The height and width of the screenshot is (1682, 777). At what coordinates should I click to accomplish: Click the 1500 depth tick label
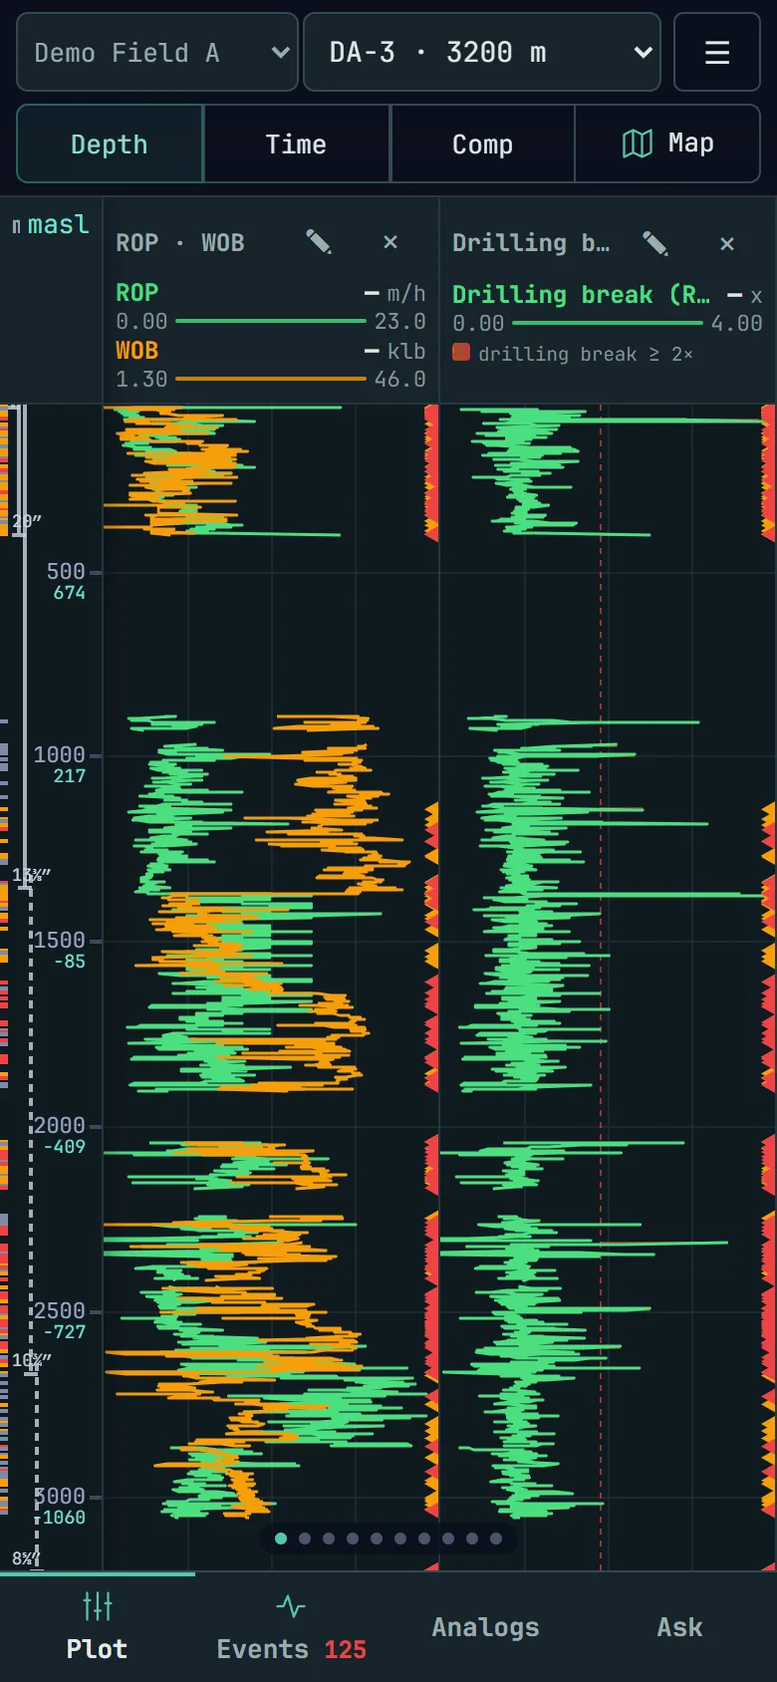click(x=60, y=940)
